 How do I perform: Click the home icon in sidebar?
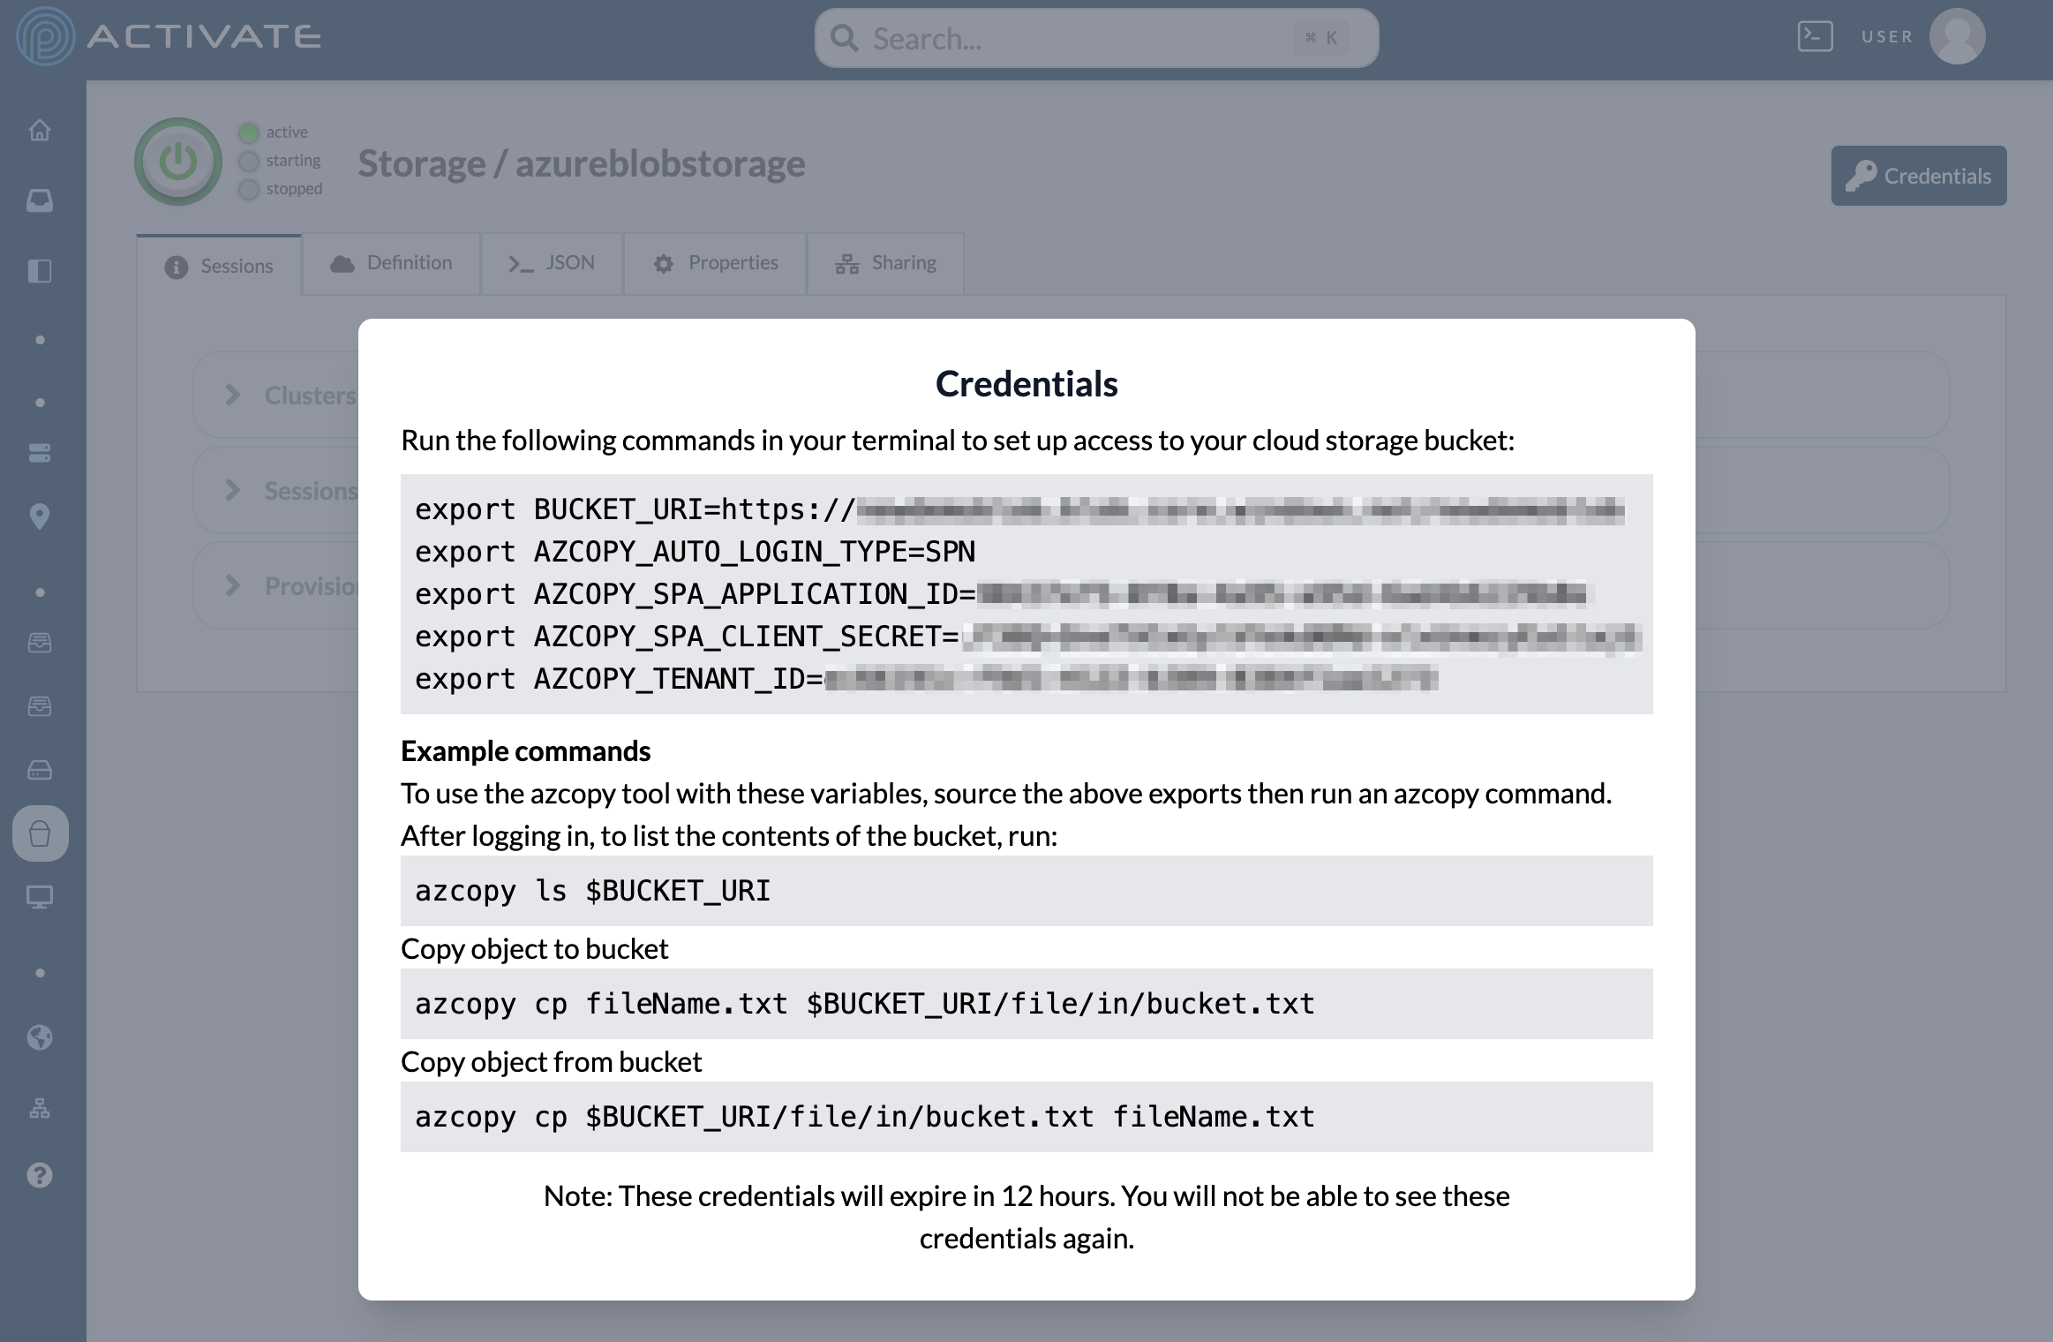pos(40,131)
